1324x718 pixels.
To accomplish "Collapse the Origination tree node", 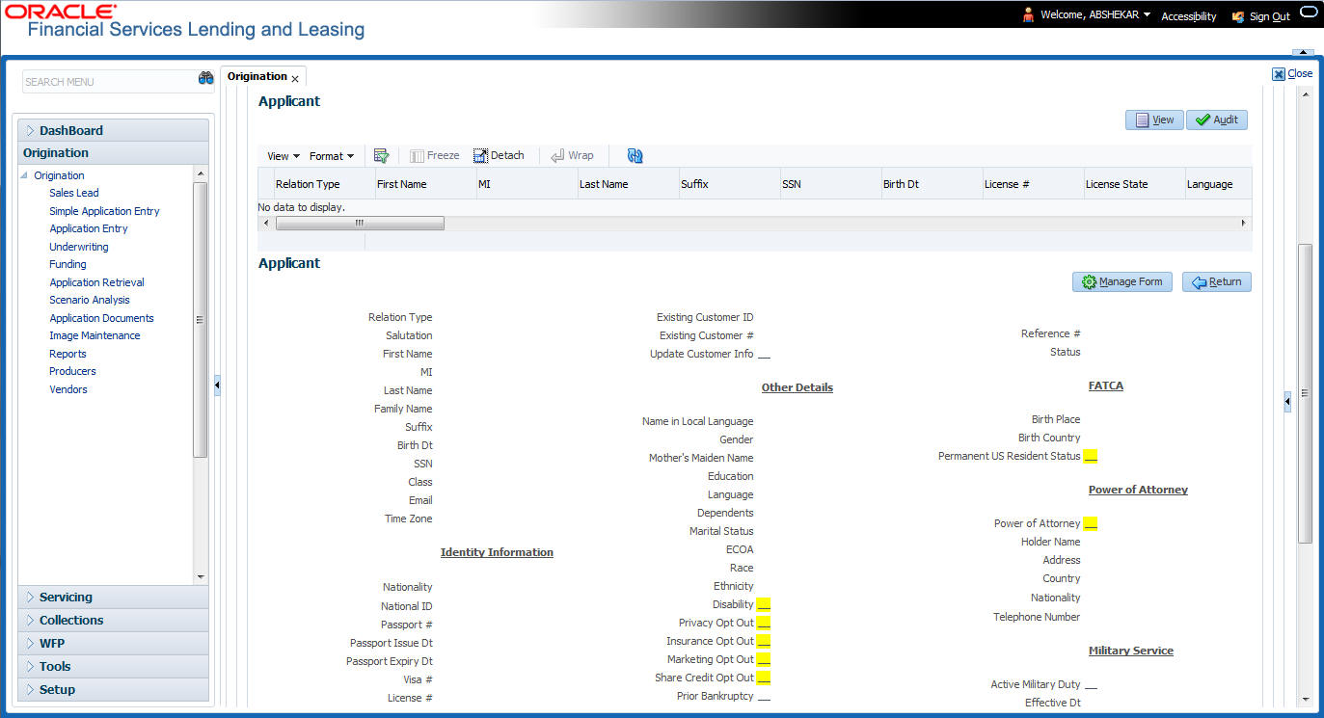I will tap(26, 175).
